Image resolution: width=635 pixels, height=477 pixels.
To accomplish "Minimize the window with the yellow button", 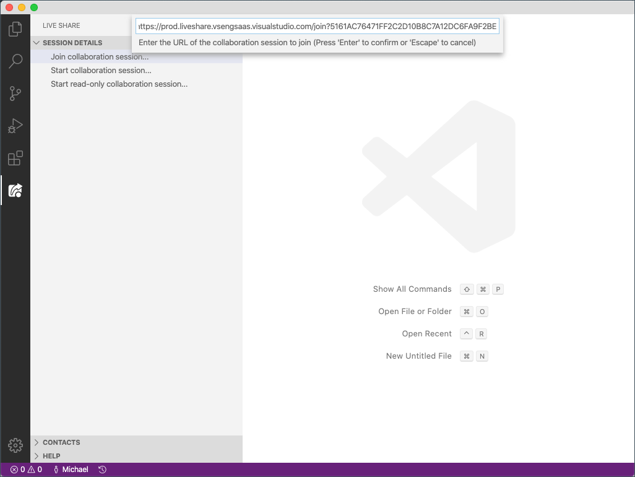I will (x=22, y=7).
